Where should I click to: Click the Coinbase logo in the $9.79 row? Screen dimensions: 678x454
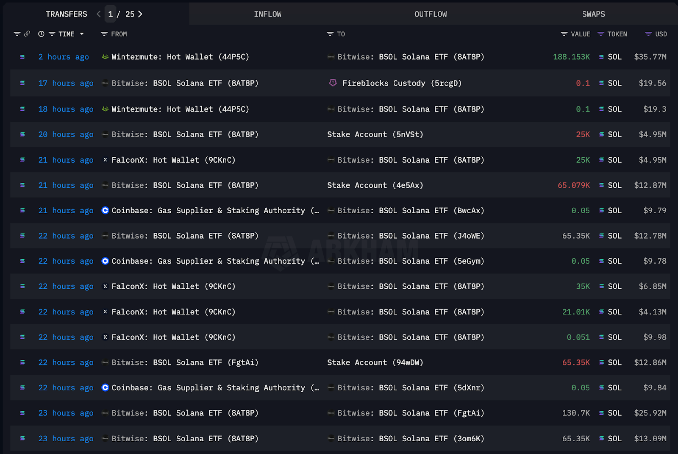(106, 210)
